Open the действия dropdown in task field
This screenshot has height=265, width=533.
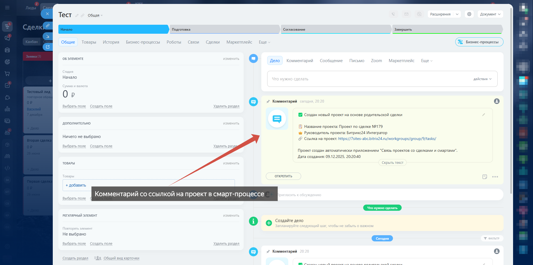482,79
